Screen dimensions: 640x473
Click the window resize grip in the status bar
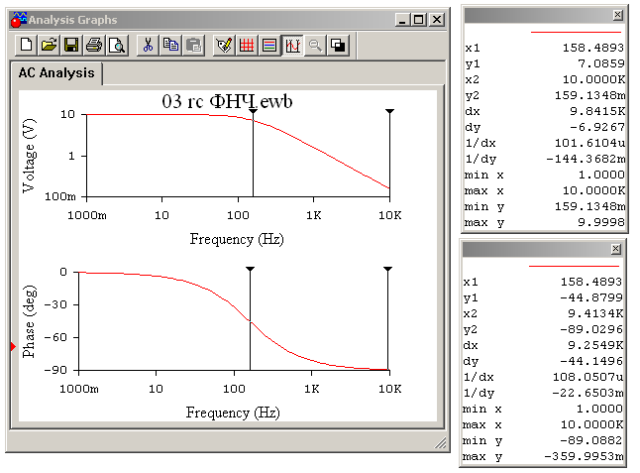[x=441, y=443]
